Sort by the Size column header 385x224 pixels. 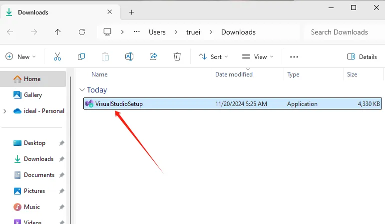tap(352, 74)
